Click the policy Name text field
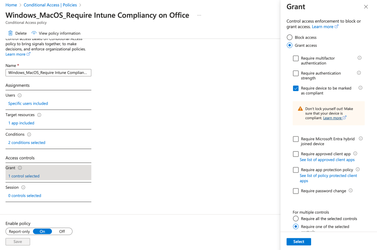Image resolution: width=377 pixels, height=250 pixels. pos(48,73)
